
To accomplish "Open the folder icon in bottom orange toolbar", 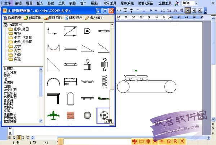I will point(141,141).
